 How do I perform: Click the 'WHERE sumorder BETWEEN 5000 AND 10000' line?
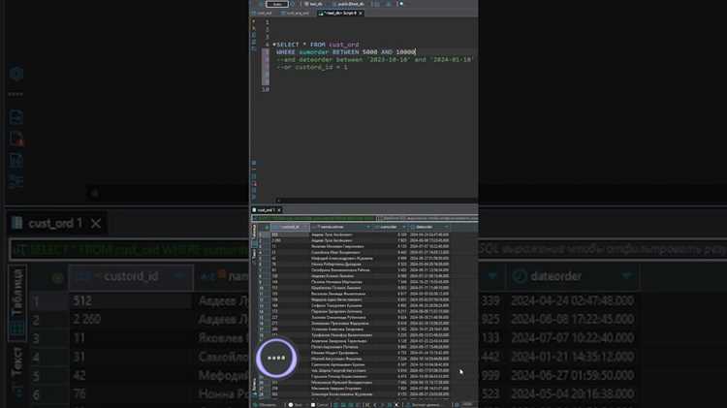pyautogui.click(x=345, y=52)
